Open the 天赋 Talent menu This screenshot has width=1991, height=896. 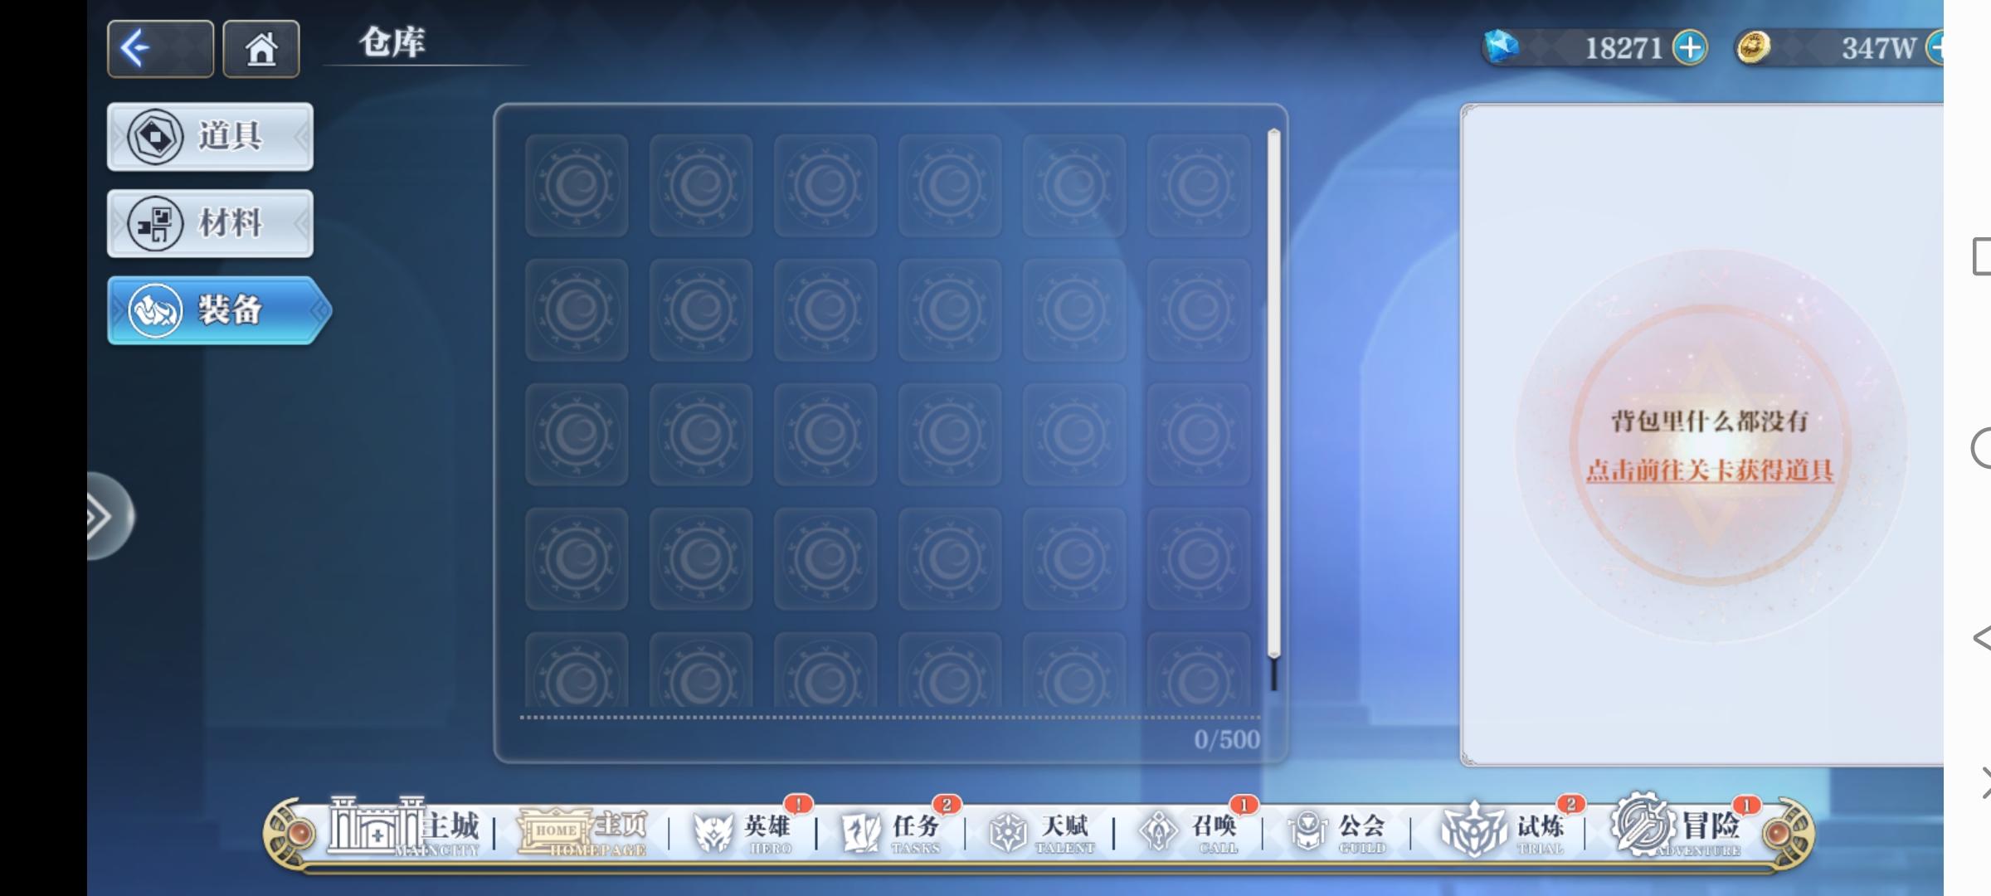pyautogui.click(x=1041, y=830)
